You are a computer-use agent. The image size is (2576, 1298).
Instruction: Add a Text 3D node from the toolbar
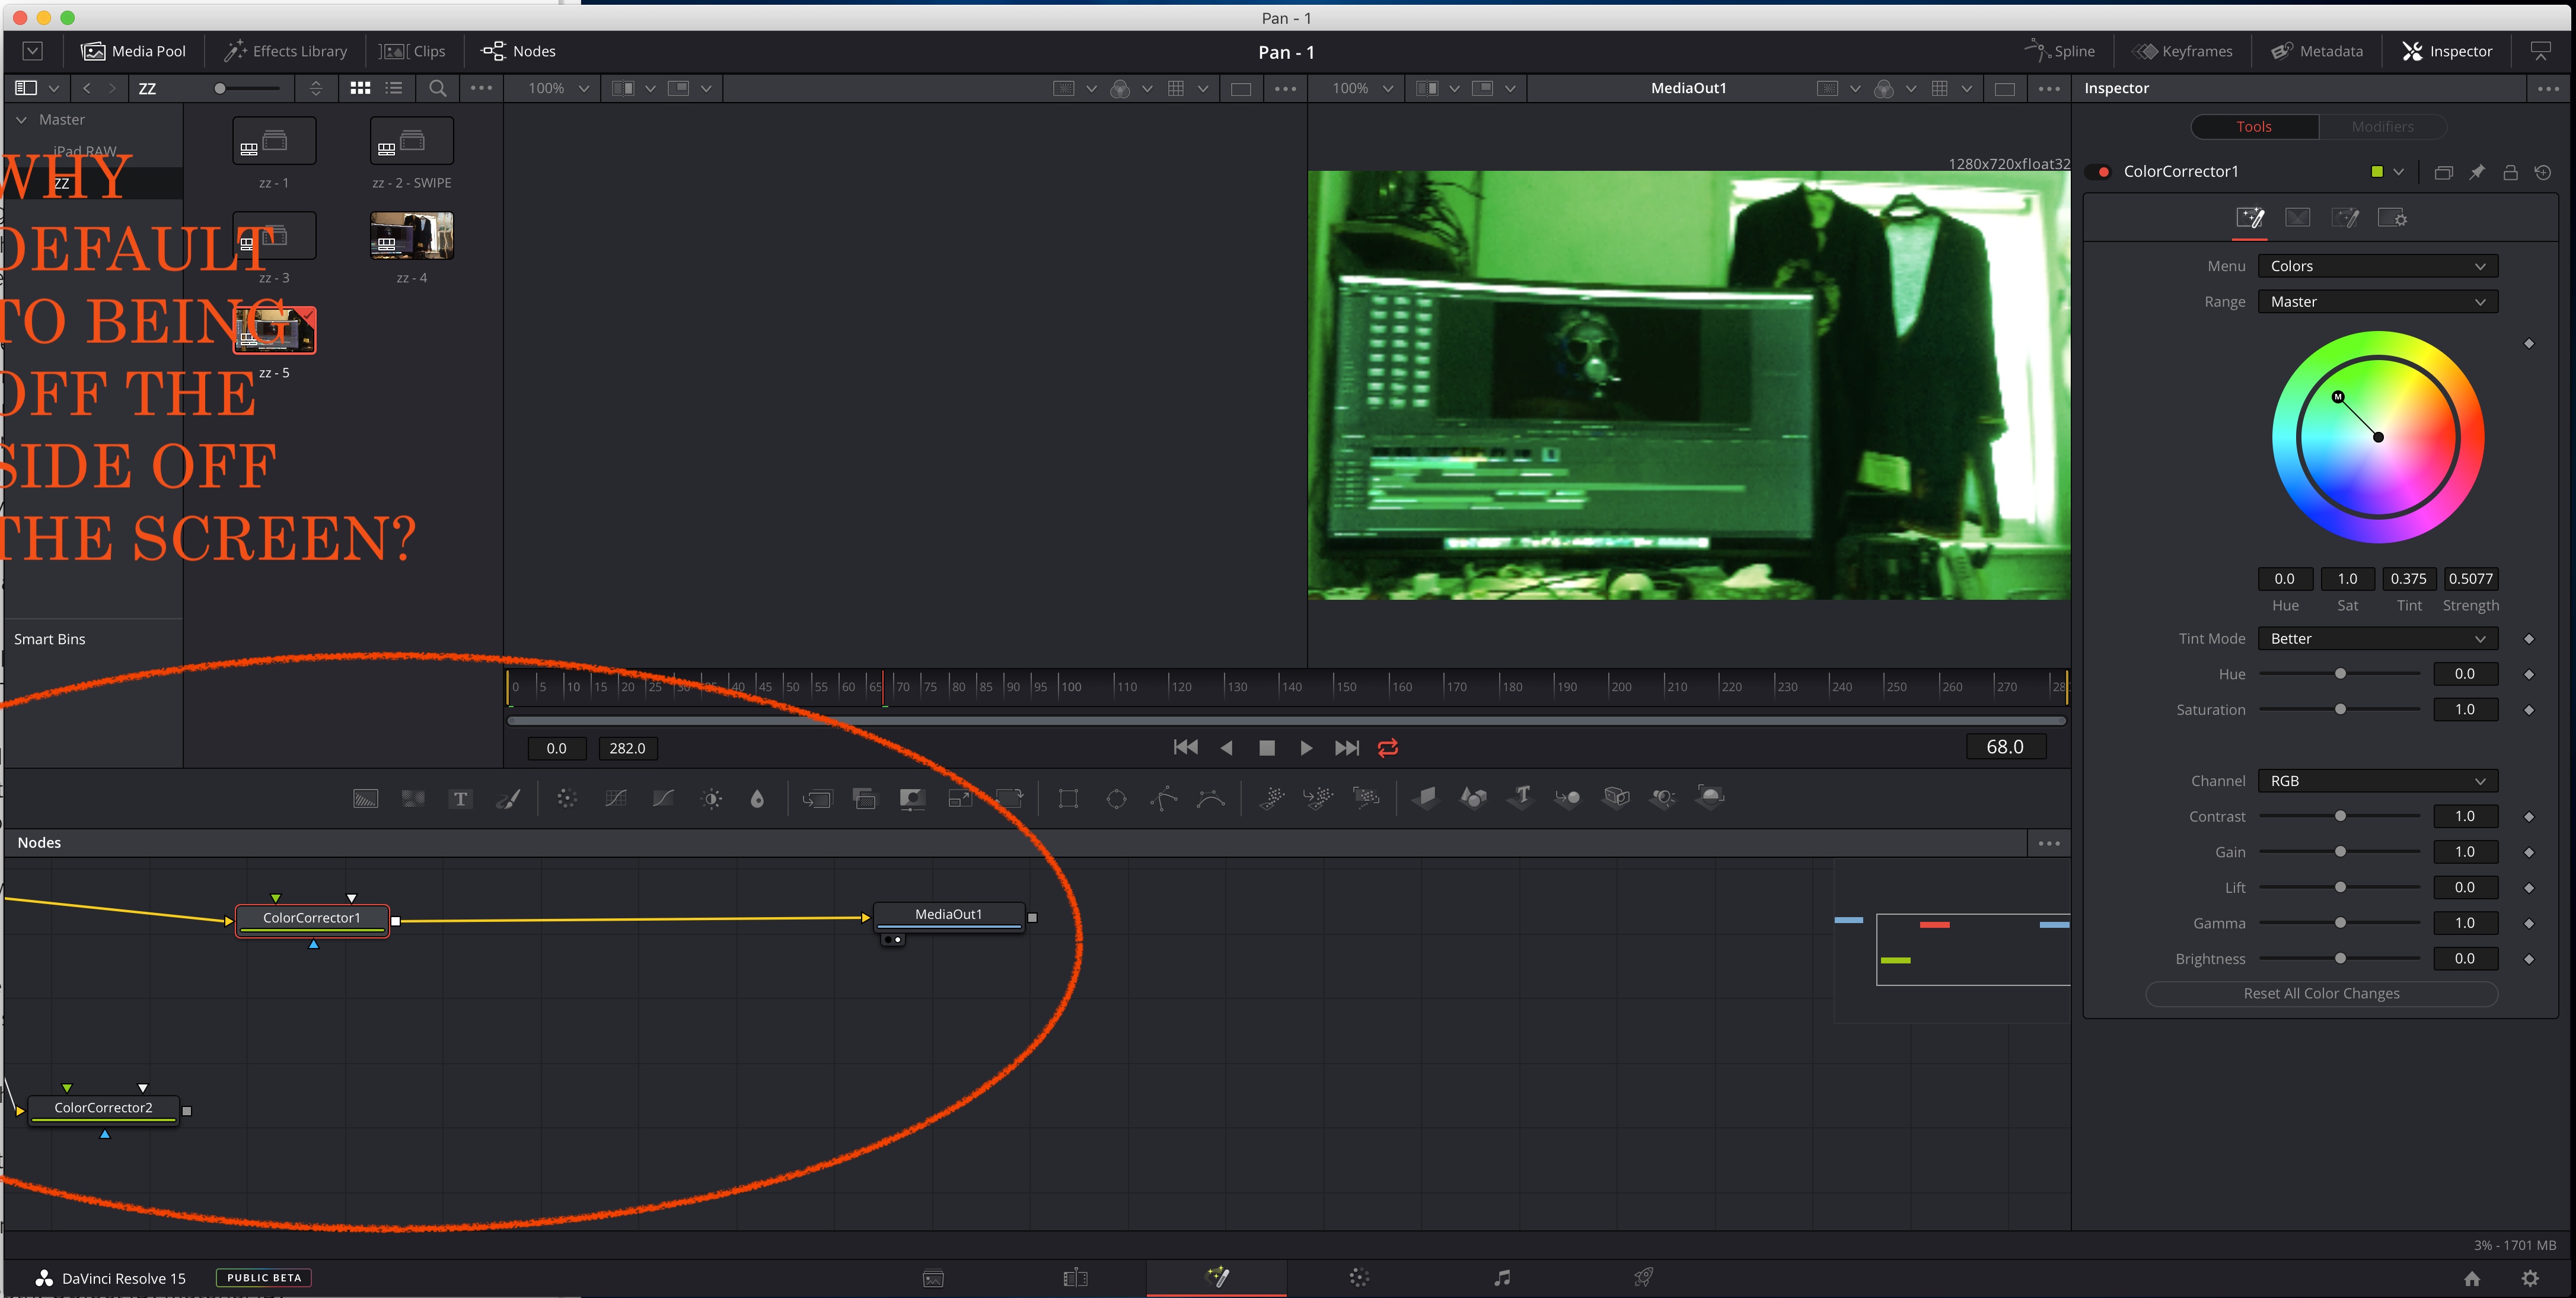click(1521, 798)
